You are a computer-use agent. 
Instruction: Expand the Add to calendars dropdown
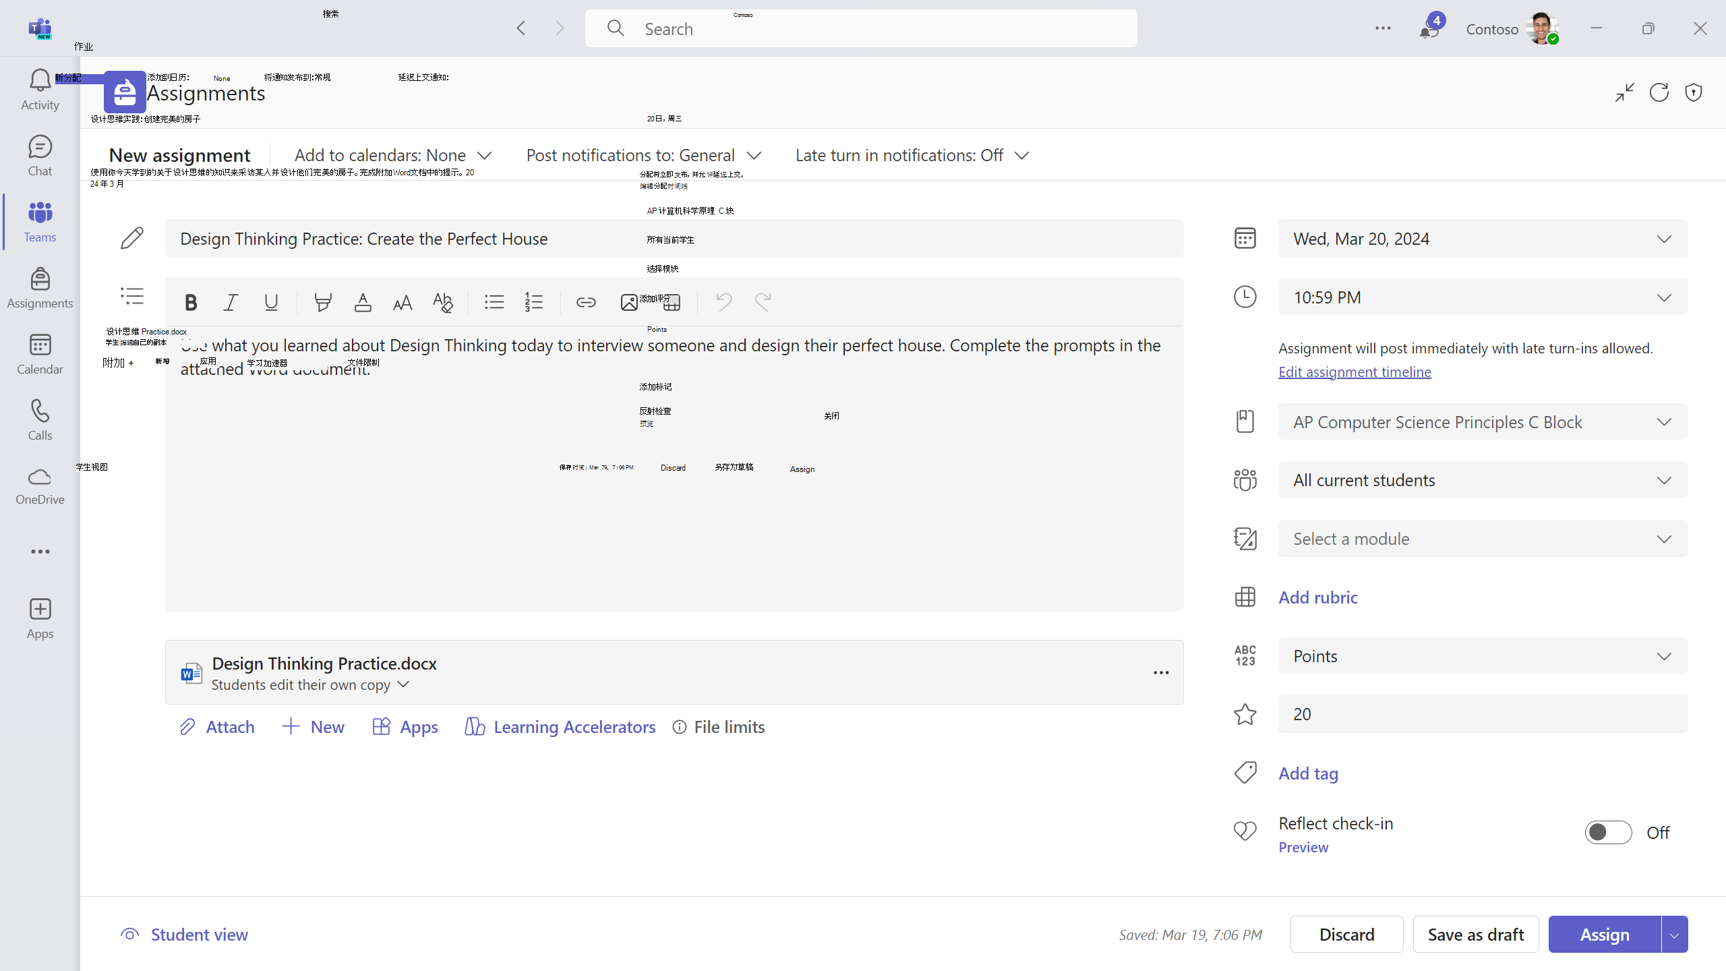point(393,155)
